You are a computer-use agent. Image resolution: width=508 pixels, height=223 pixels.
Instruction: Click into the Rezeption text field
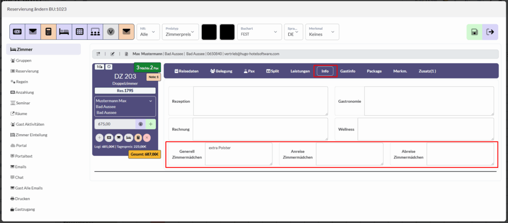click(260, 101)
